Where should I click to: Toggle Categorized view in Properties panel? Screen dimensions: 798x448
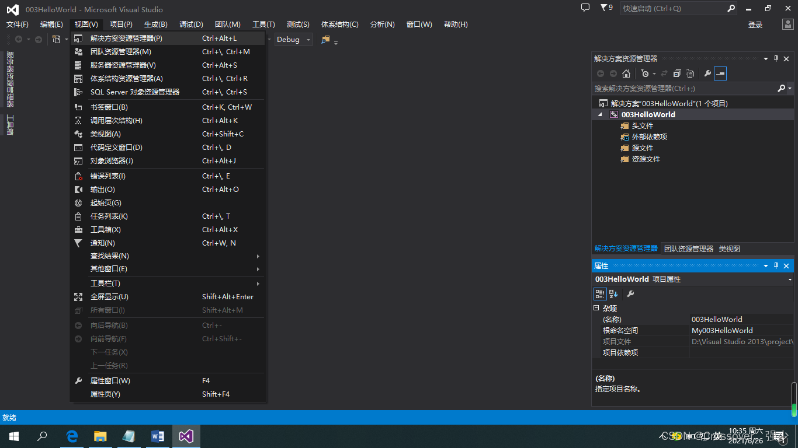pos(600,293)
